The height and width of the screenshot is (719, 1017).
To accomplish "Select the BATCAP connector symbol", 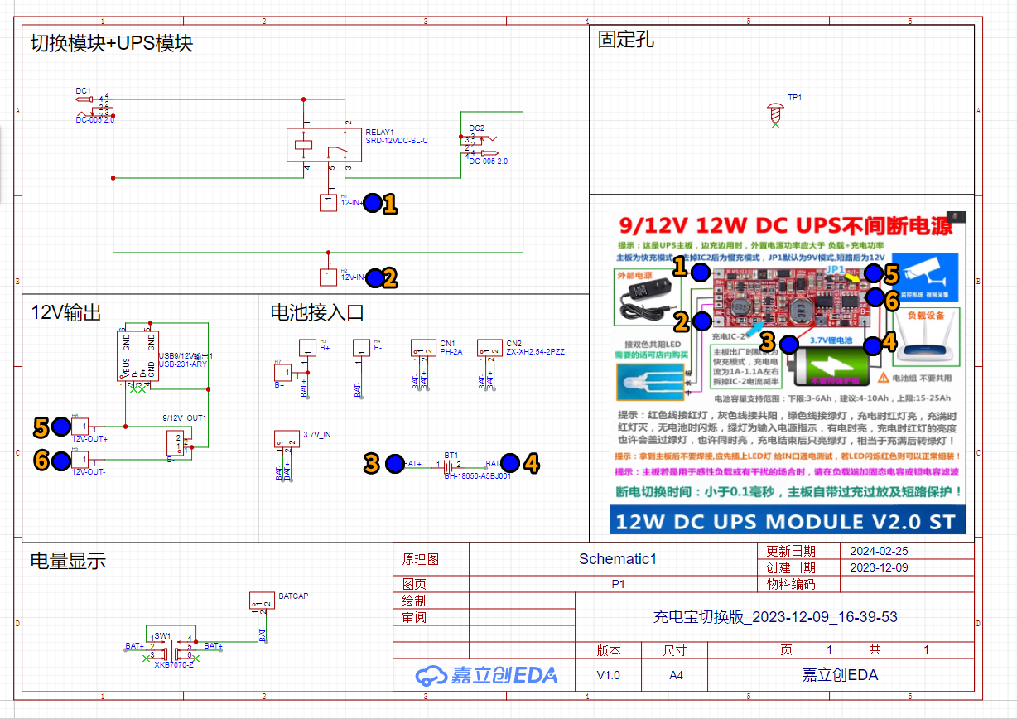I will coord(263,602).
